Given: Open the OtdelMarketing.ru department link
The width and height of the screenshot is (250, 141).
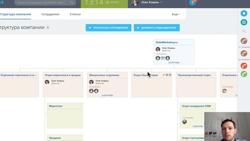Looking at the screenshot, I should point(167,42).
